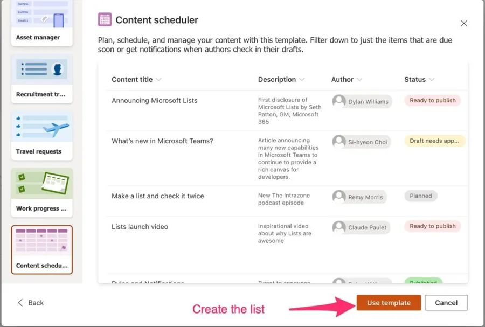Click the Draft needs approval status pill

pyautogui.click(x=434, y=141)
